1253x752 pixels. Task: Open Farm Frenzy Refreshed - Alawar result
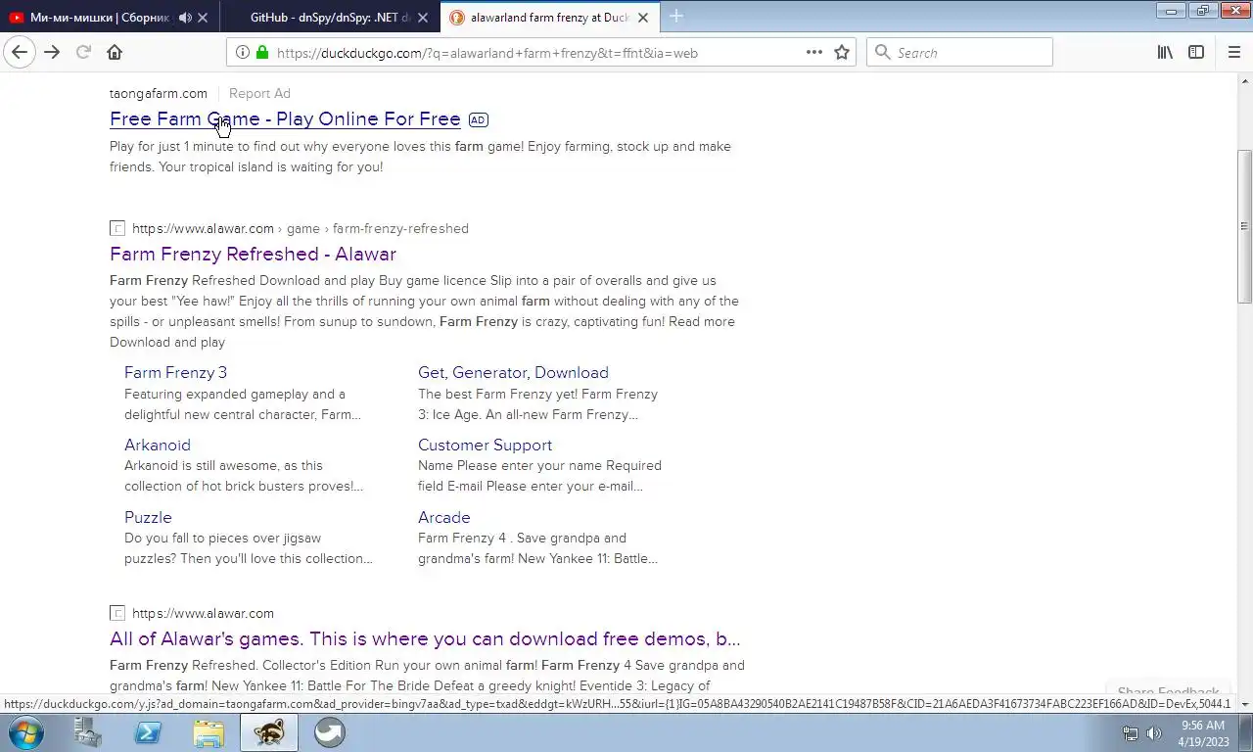(253, 254)
